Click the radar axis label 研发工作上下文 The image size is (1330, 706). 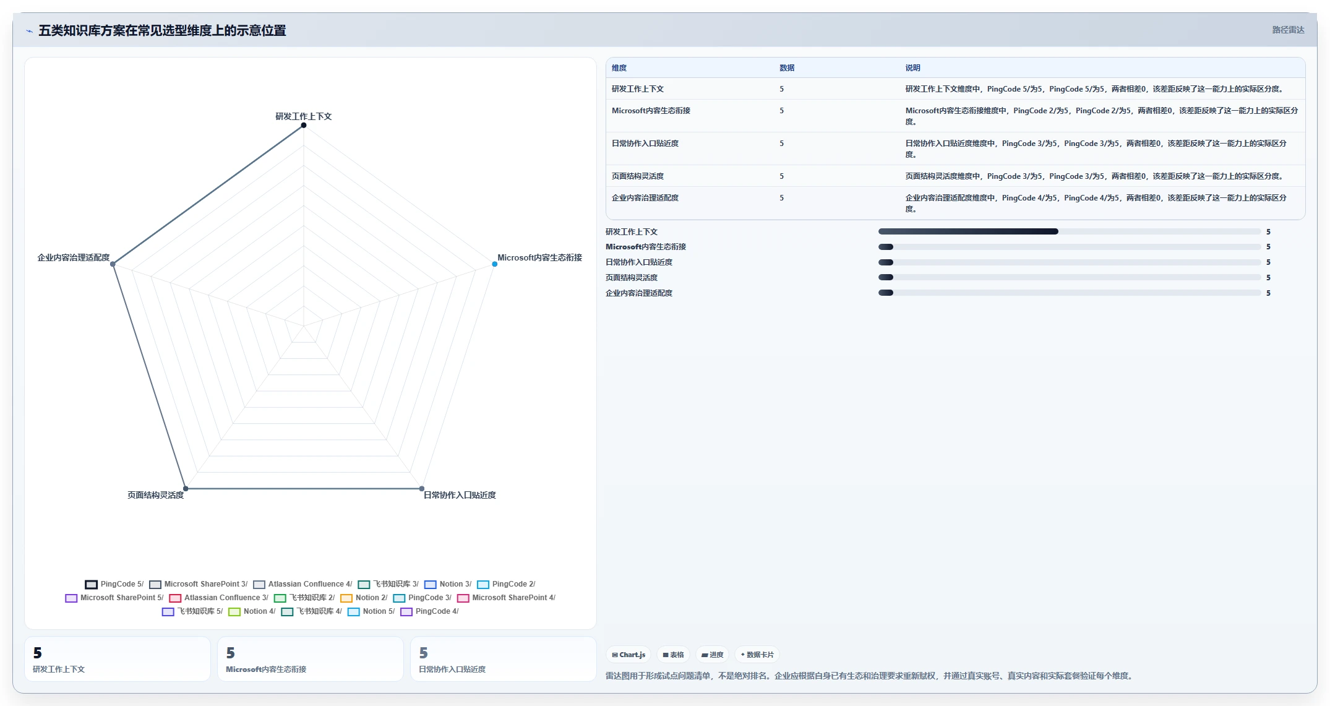pos(304,116)
